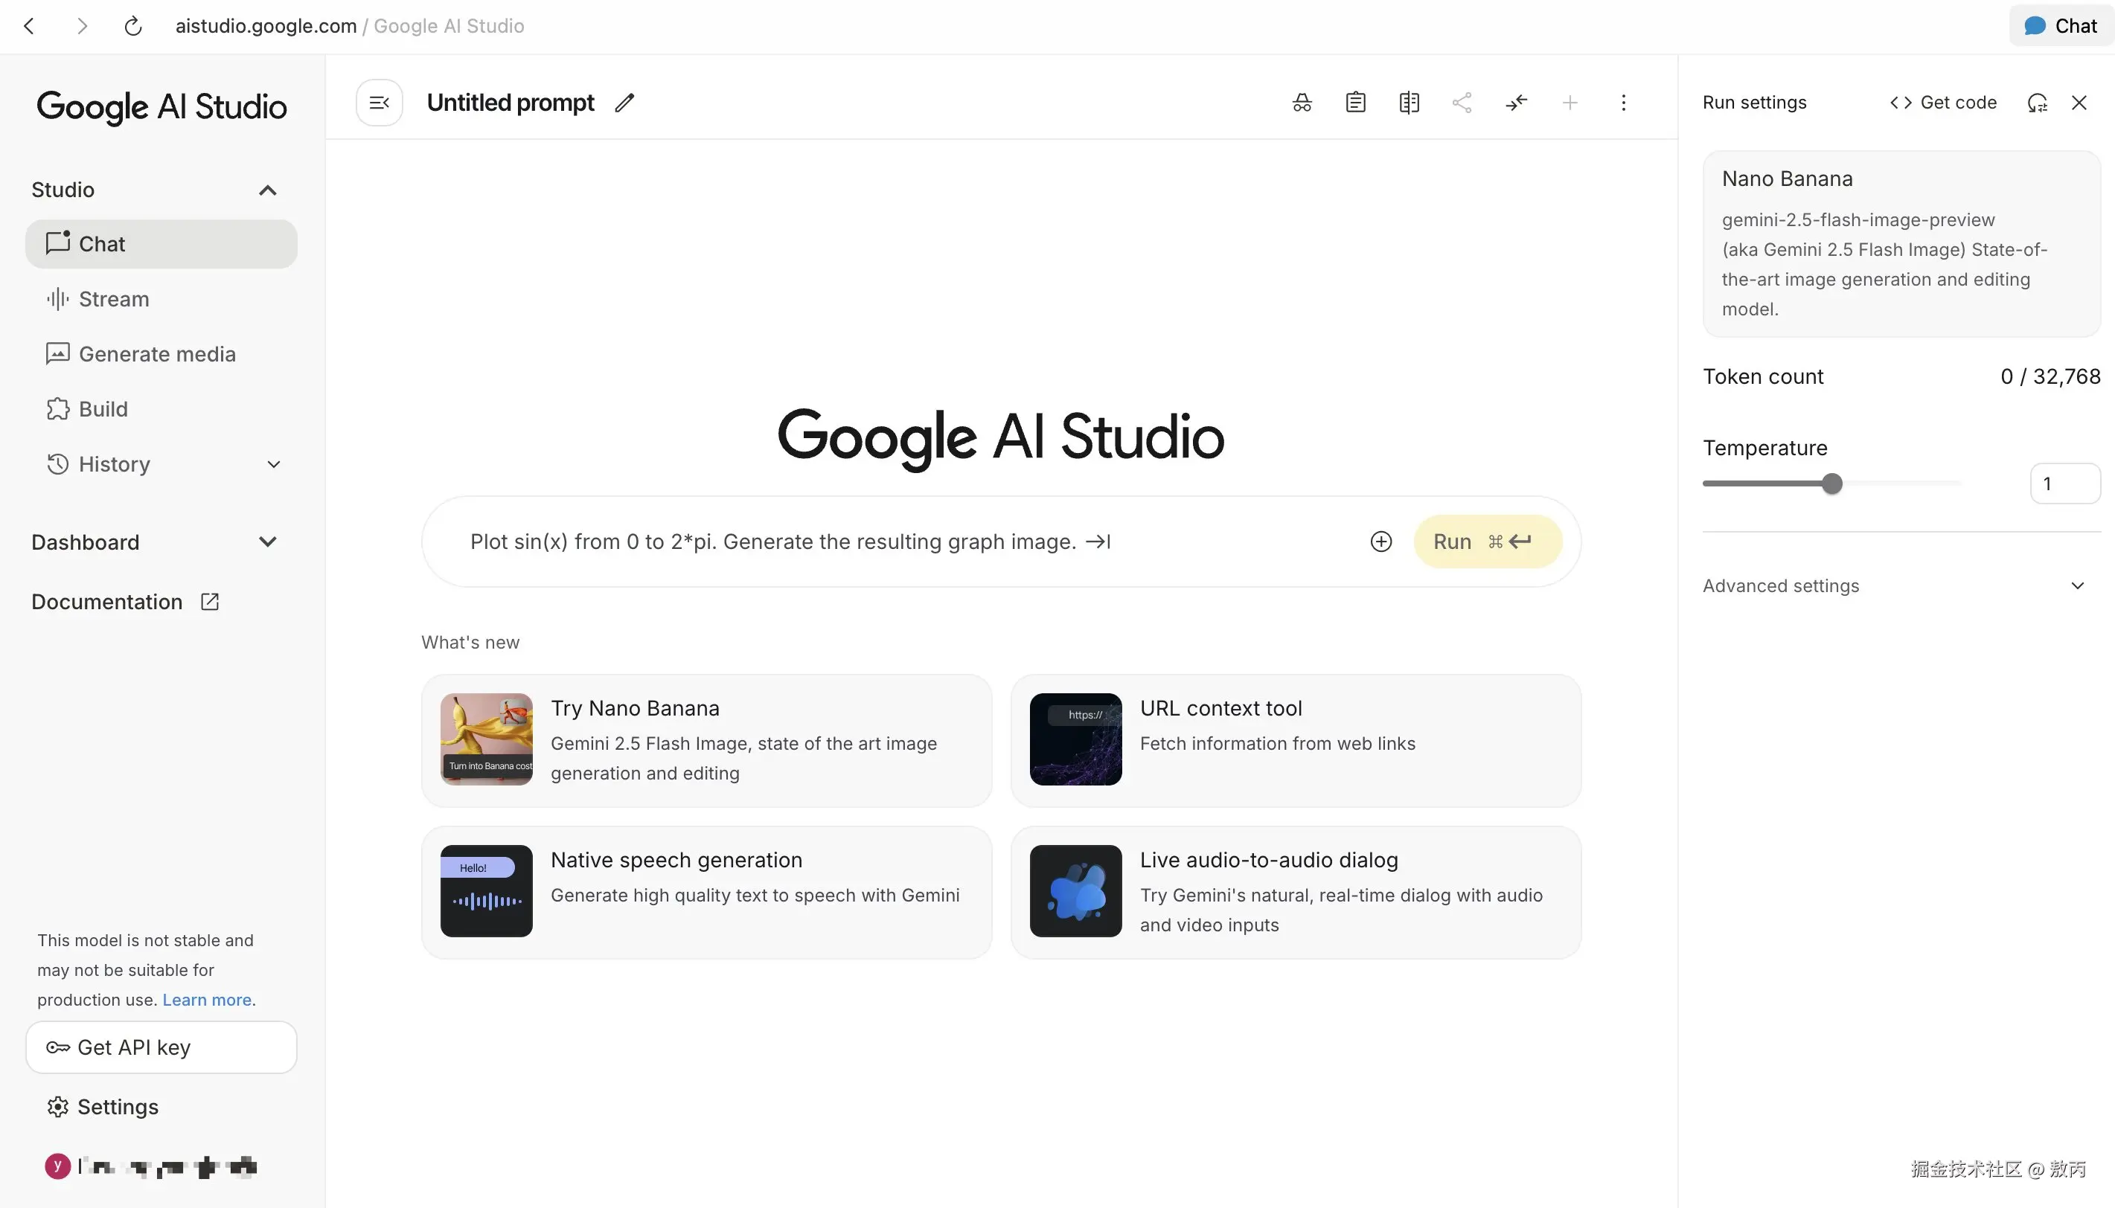Edit prompt title with pencil icon
The height and width of the screenshot is (1208, 2115).
(624, 103)
